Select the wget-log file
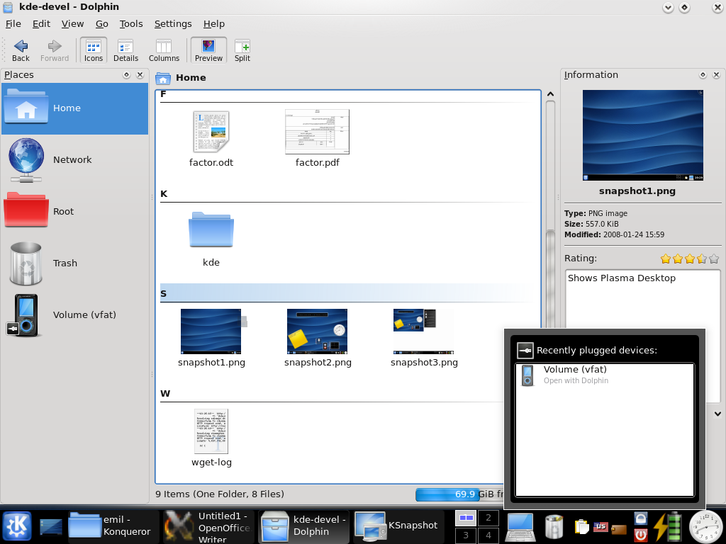The width and height of the screenshot is (726, 544). click(x=211, y=438)
